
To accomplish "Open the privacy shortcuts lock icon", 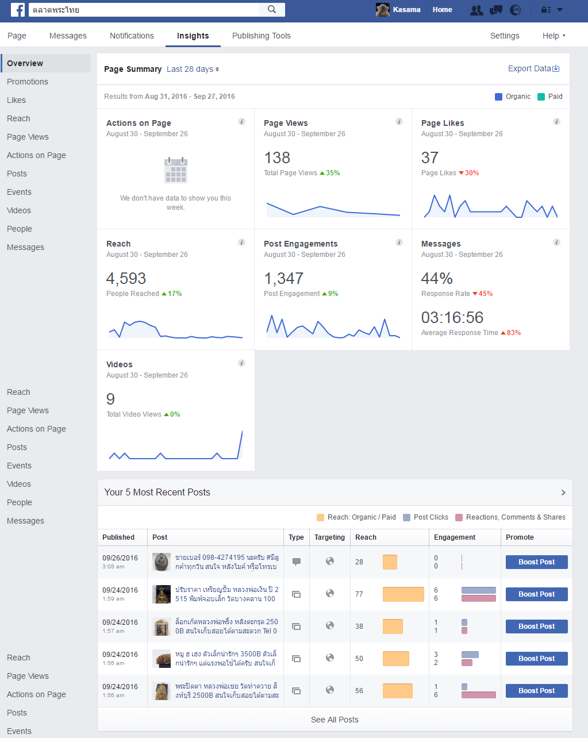I will click(x=546, y=10).
